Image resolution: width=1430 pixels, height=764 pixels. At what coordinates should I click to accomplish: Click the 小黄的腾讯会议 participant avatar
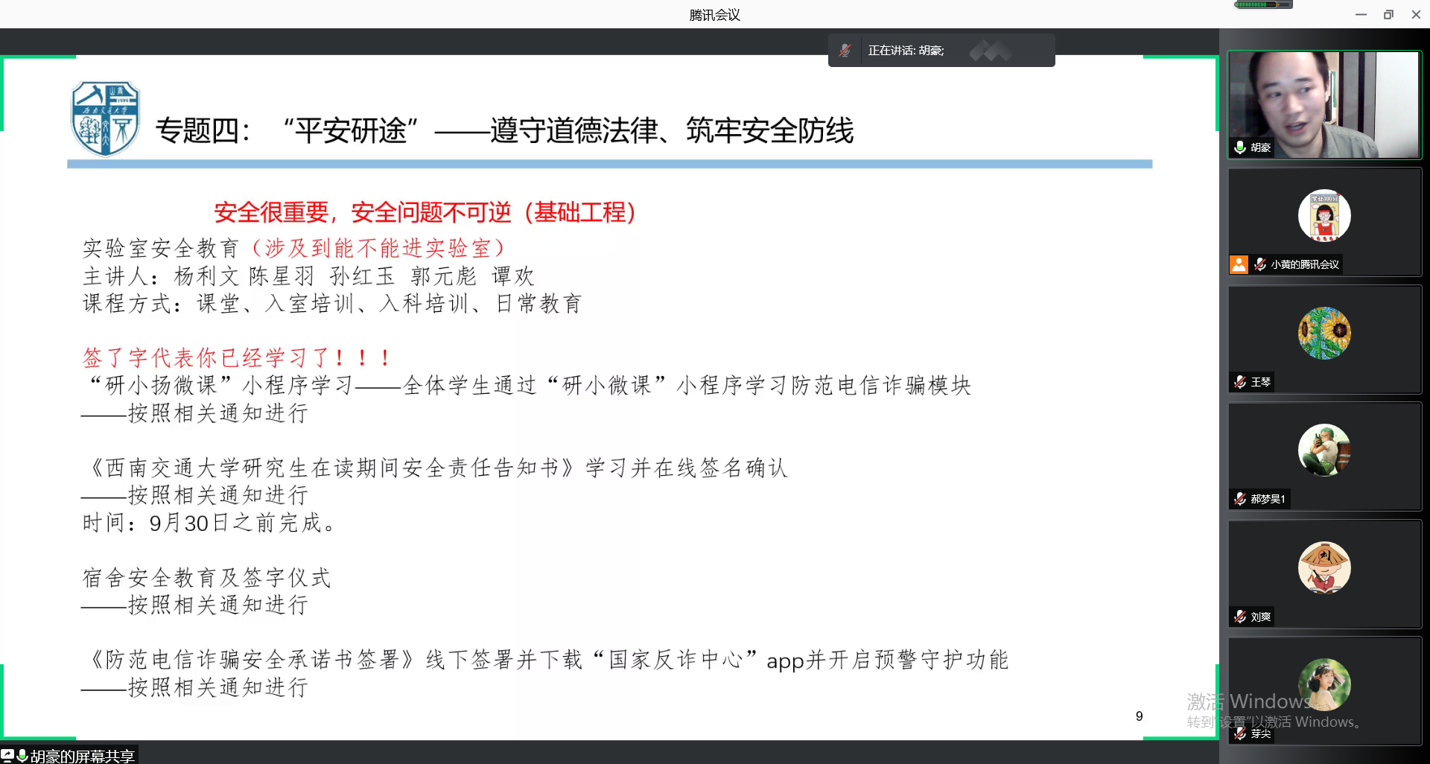[1324, 216]
